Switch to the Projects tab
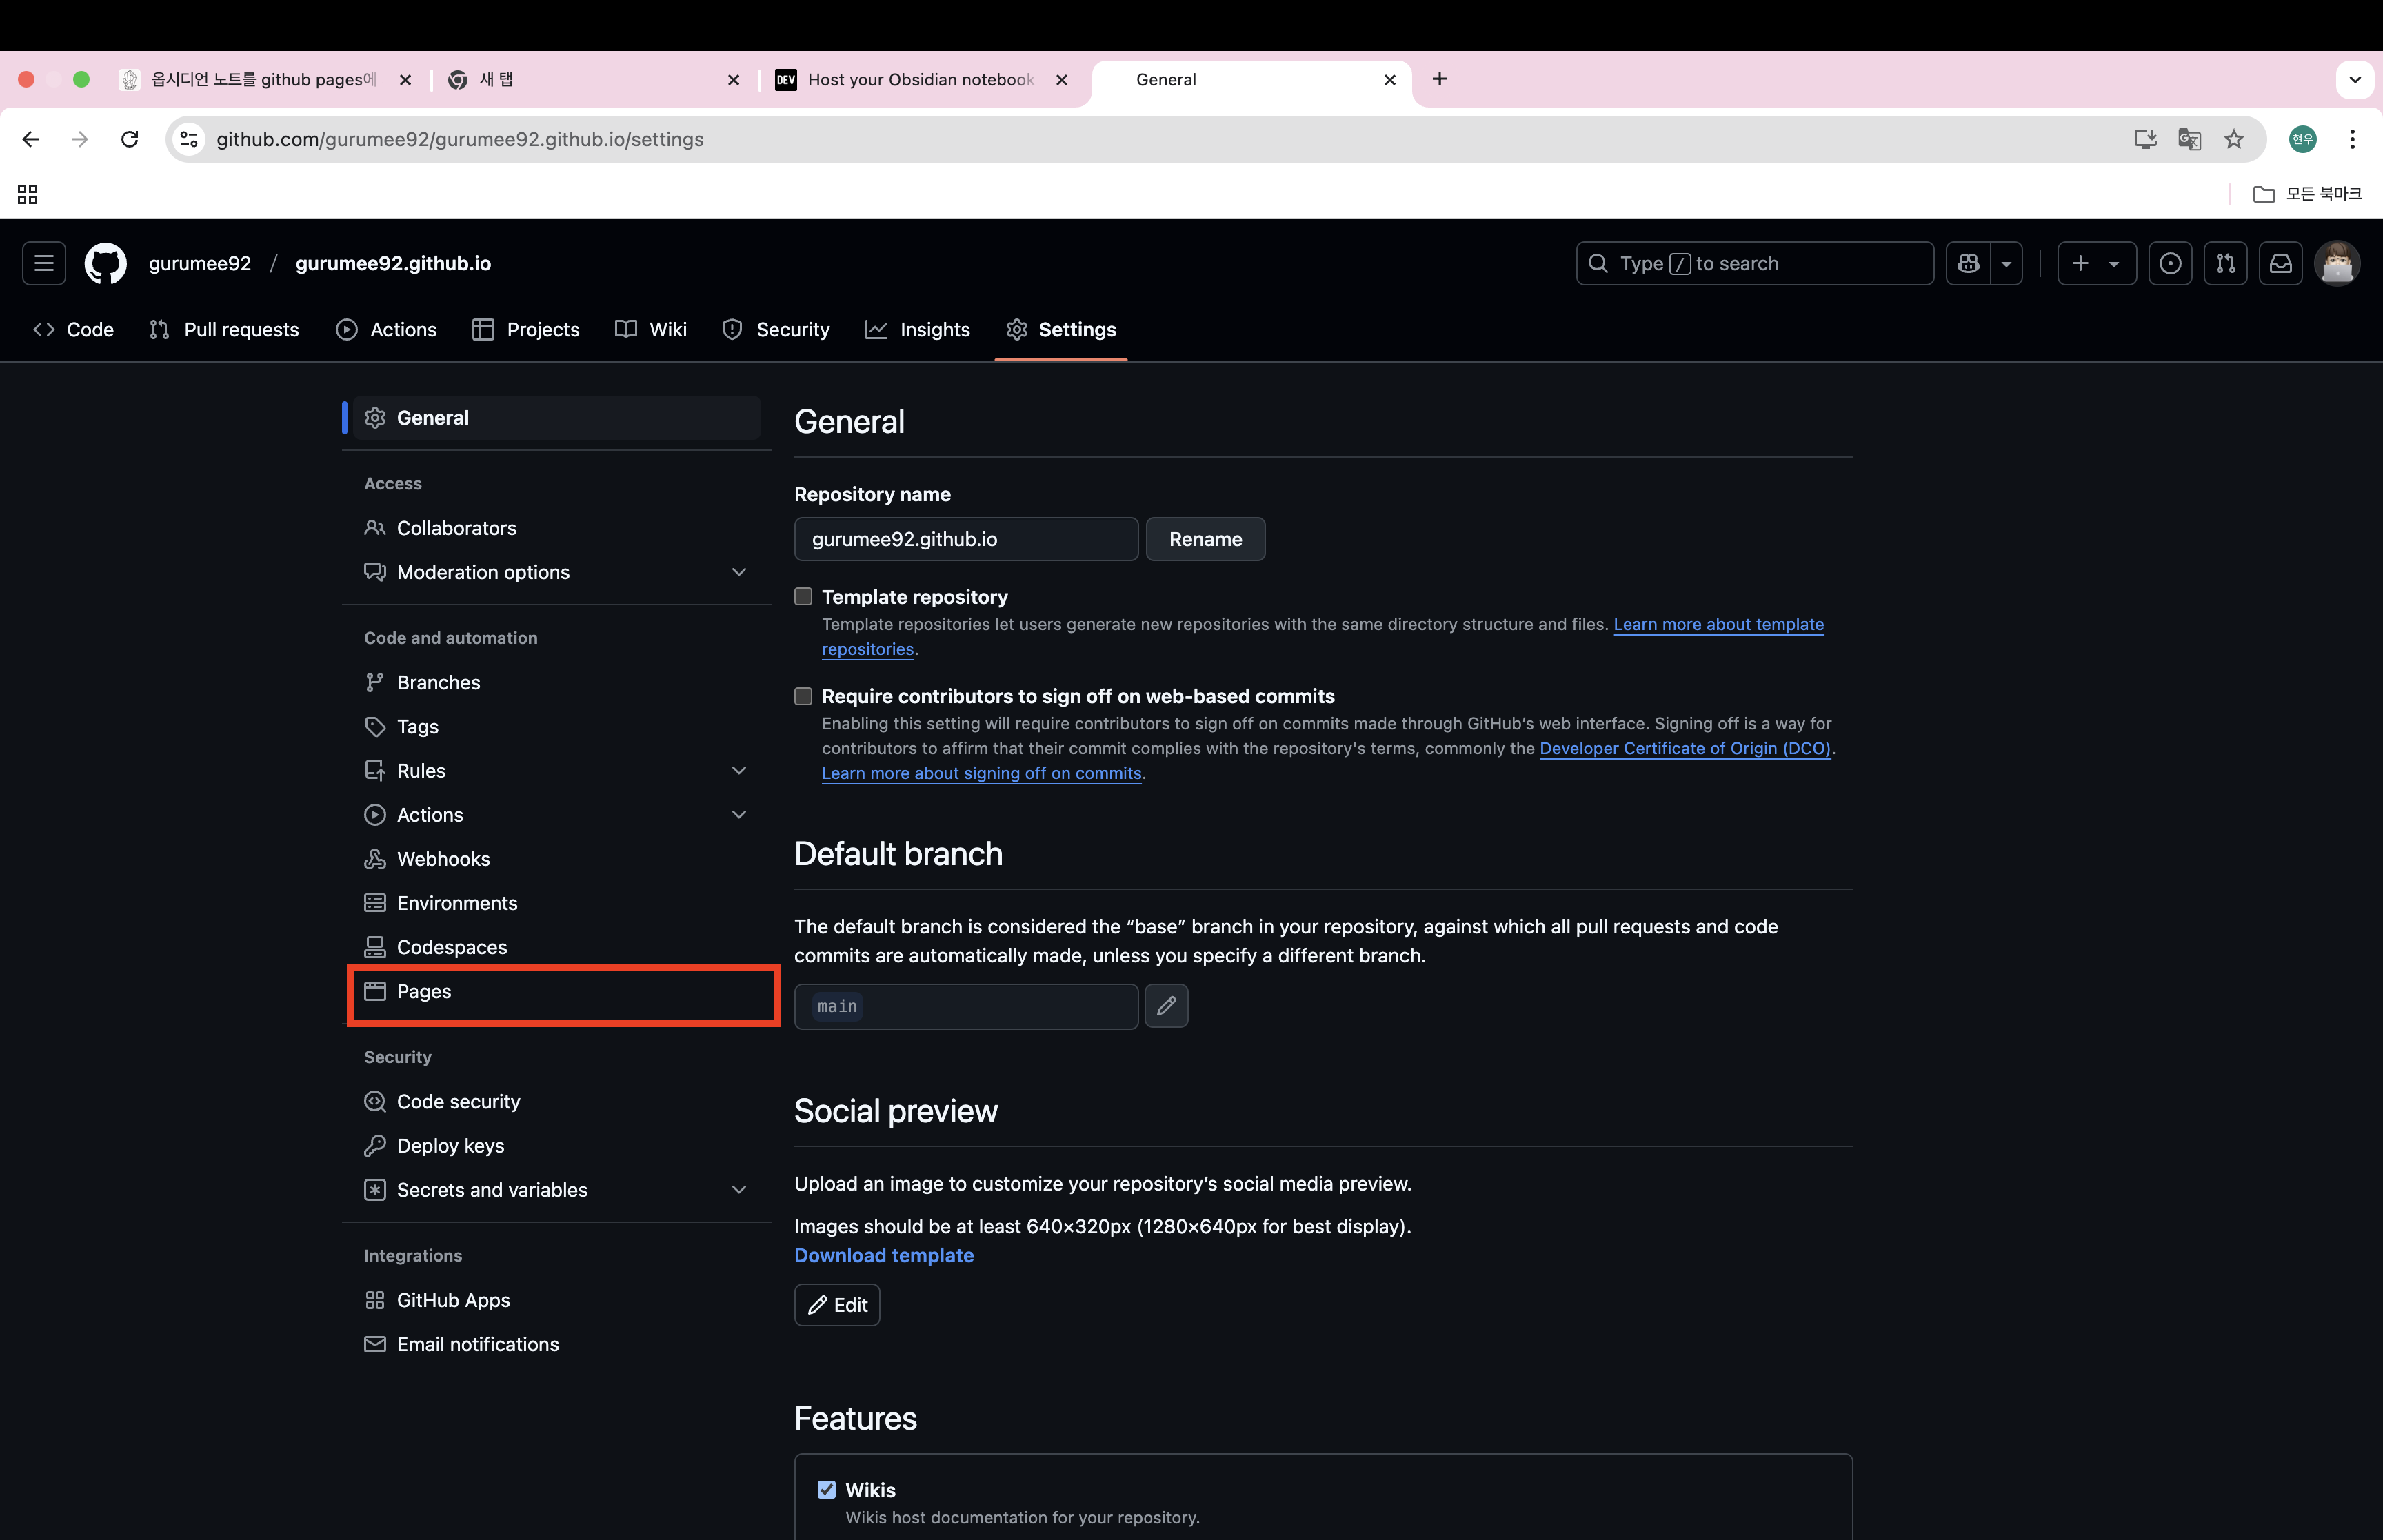2383x1540 pixels. tap(525, 329)
